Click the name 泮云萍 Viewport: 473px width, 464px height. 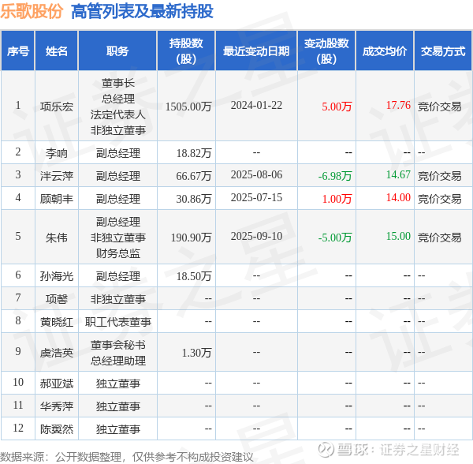pyautogui.click(x=57, y=176)
